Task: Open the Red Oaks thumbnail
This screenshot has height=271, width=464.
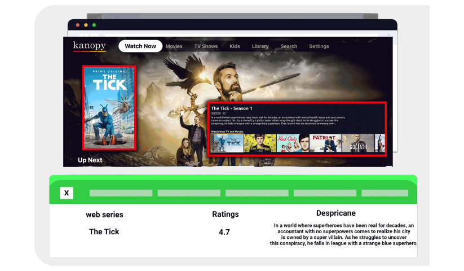Action: point(293,143)
